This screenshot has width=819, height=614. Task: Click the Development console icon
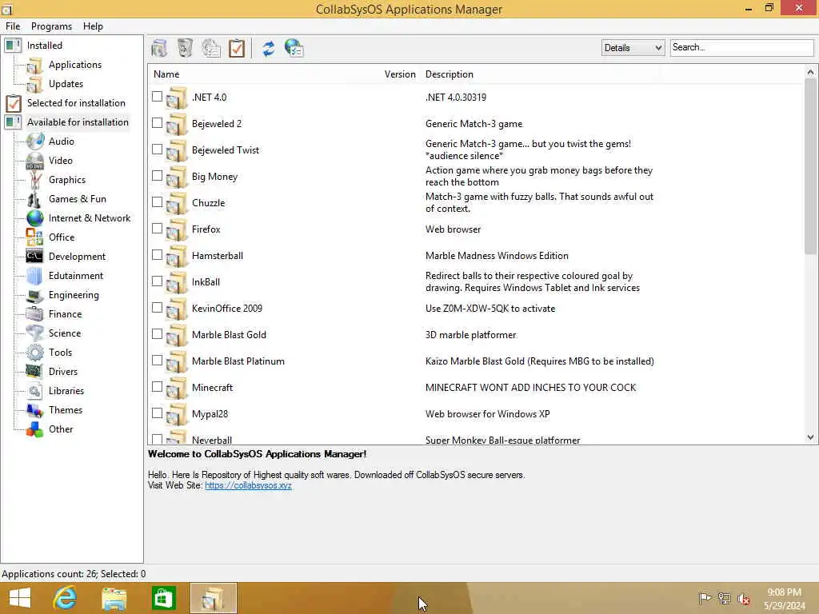tap(35, 257)
